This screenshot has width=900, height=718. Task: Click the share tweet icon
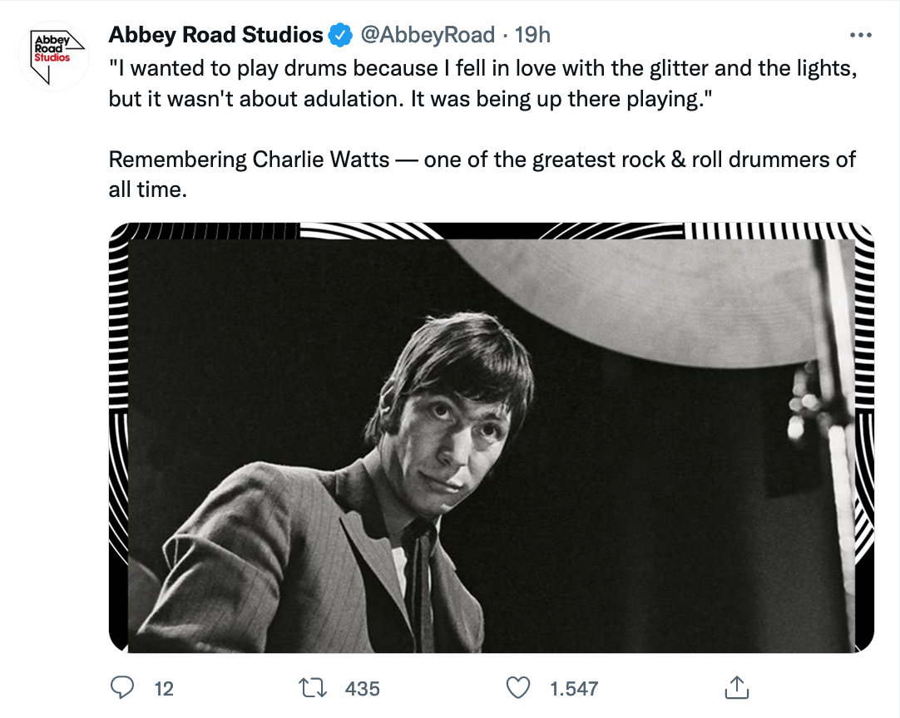[737, 687]
